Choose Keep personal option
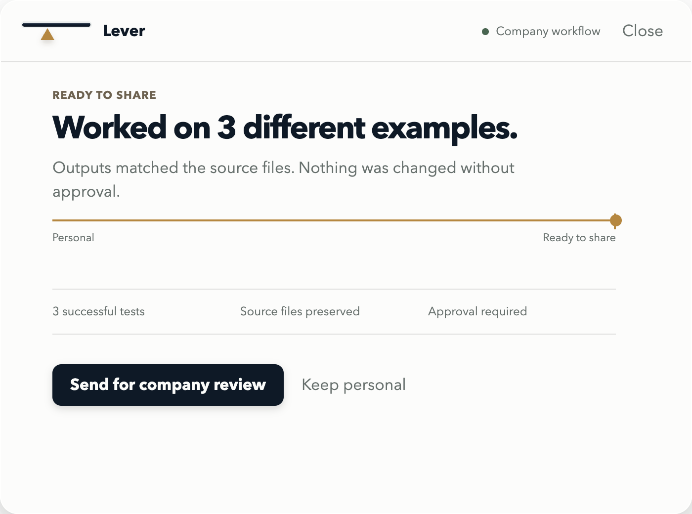Screen dimensions: 692x514 click(353, 385)
